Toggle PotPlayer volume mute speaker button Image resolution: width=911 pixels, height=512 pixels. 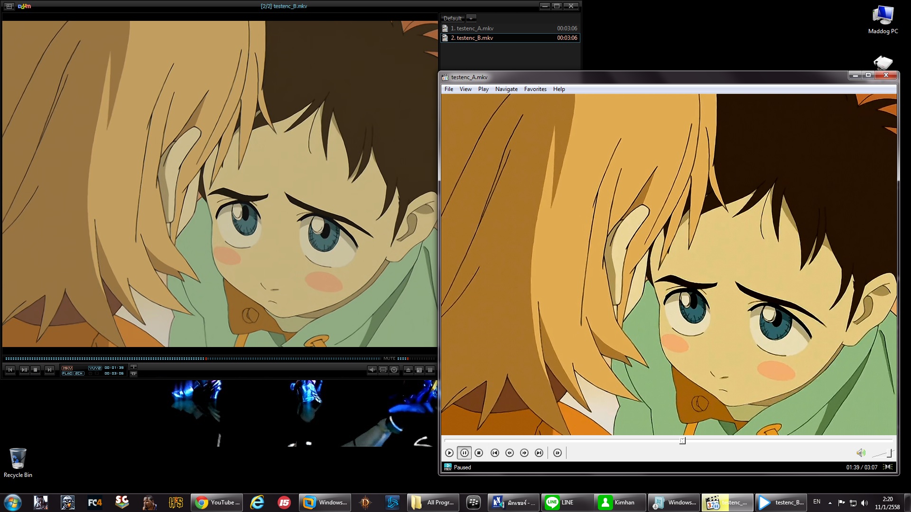372,370
